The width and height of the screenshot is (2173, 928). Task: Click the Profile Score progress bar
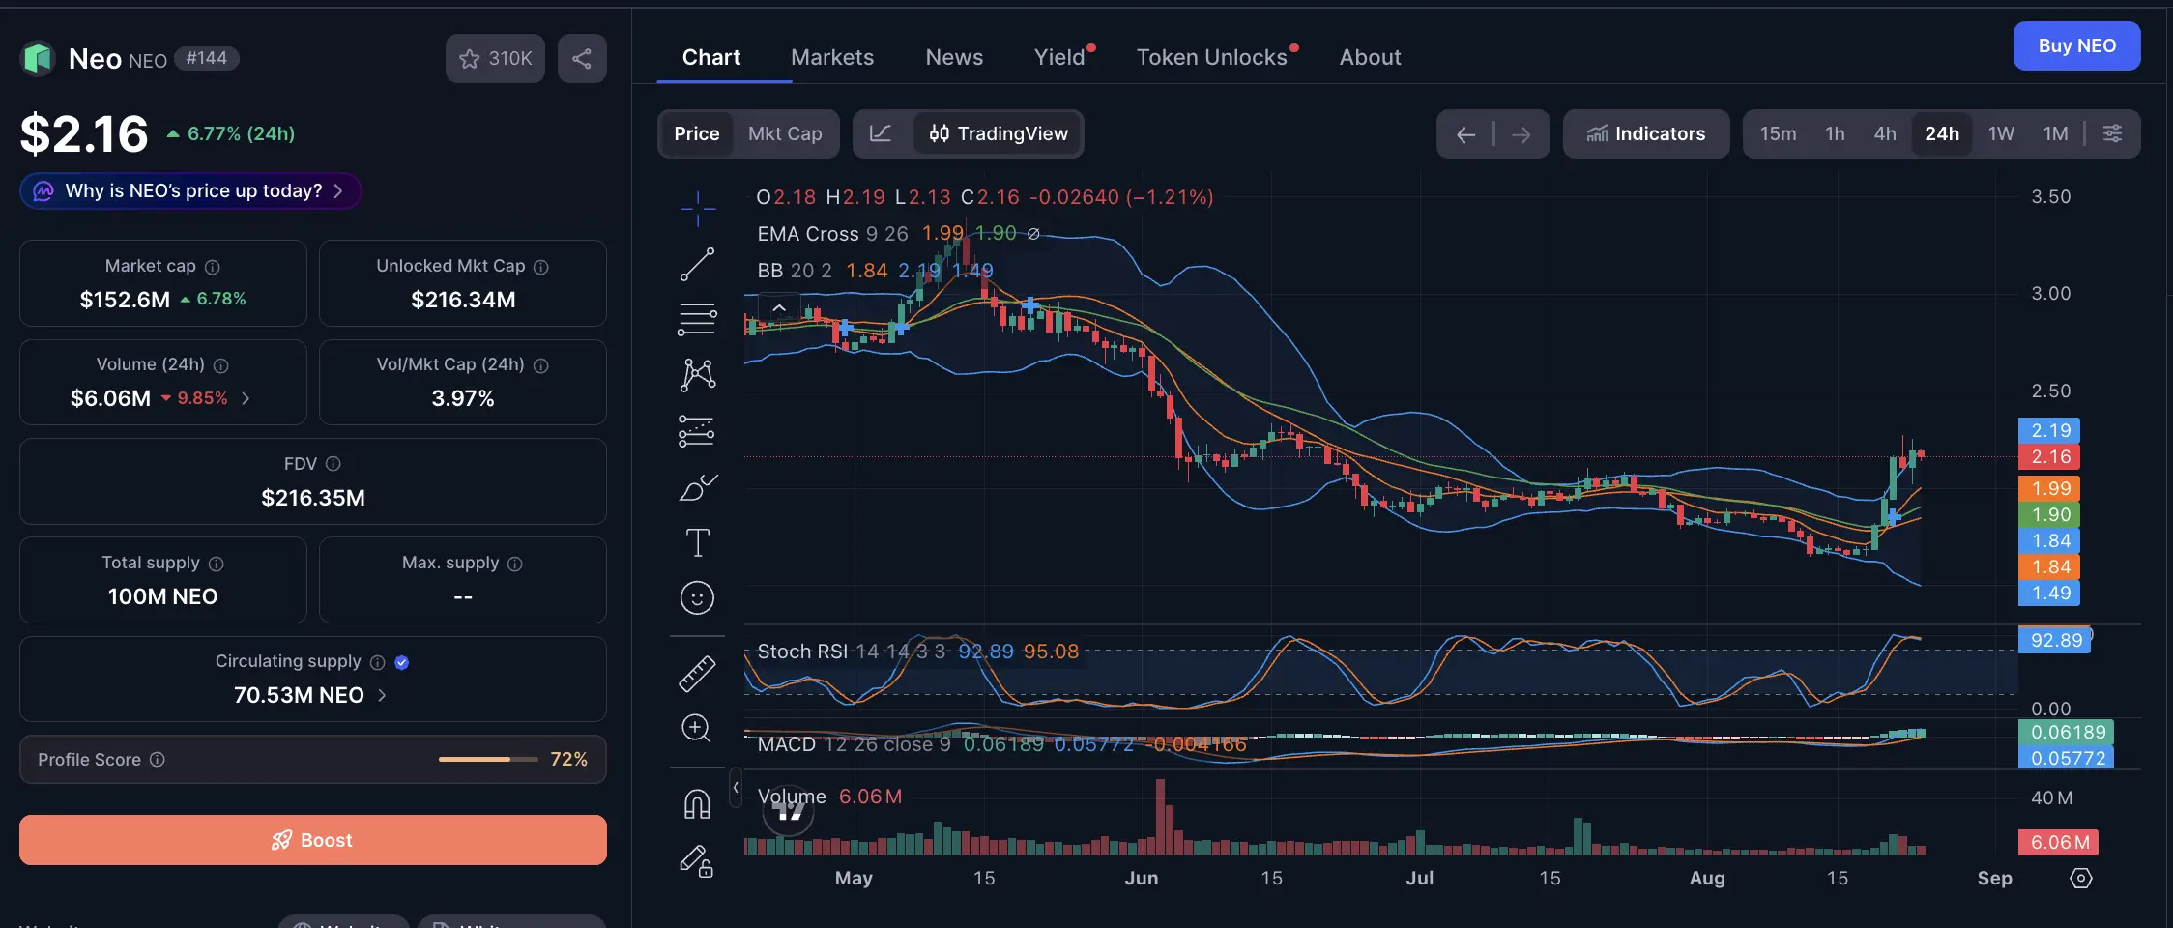pyautogui.click(x=488, y=760)
